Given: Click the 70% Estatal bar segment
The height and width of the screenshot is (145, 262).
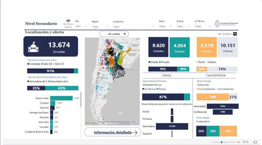Looking at the screenshot, I should (163, 69).
